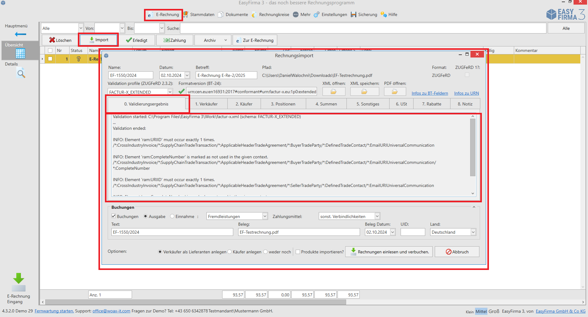Switch to the 3. Positionen tab
Viewport: 588px width, 317px height.
283,104
